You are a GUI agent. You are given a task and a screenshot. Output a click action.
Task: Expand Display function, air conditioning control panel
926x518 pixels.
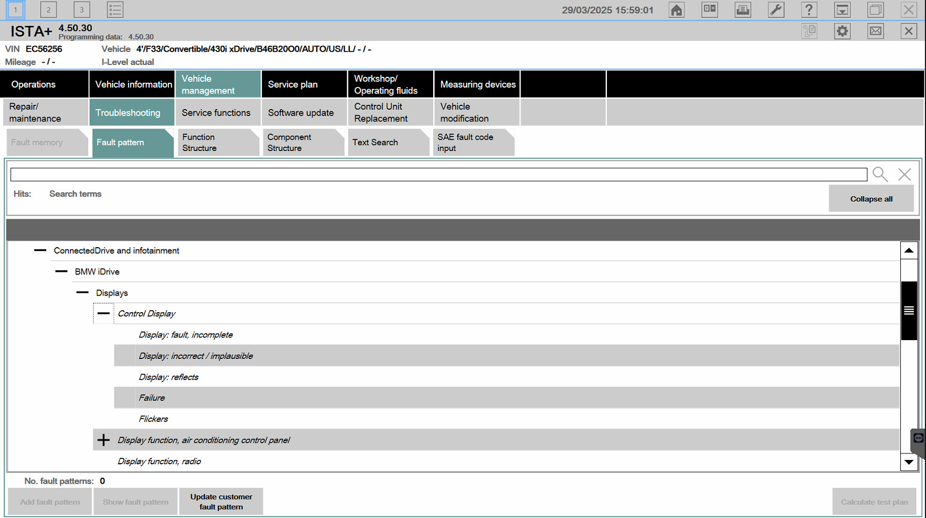103,440
